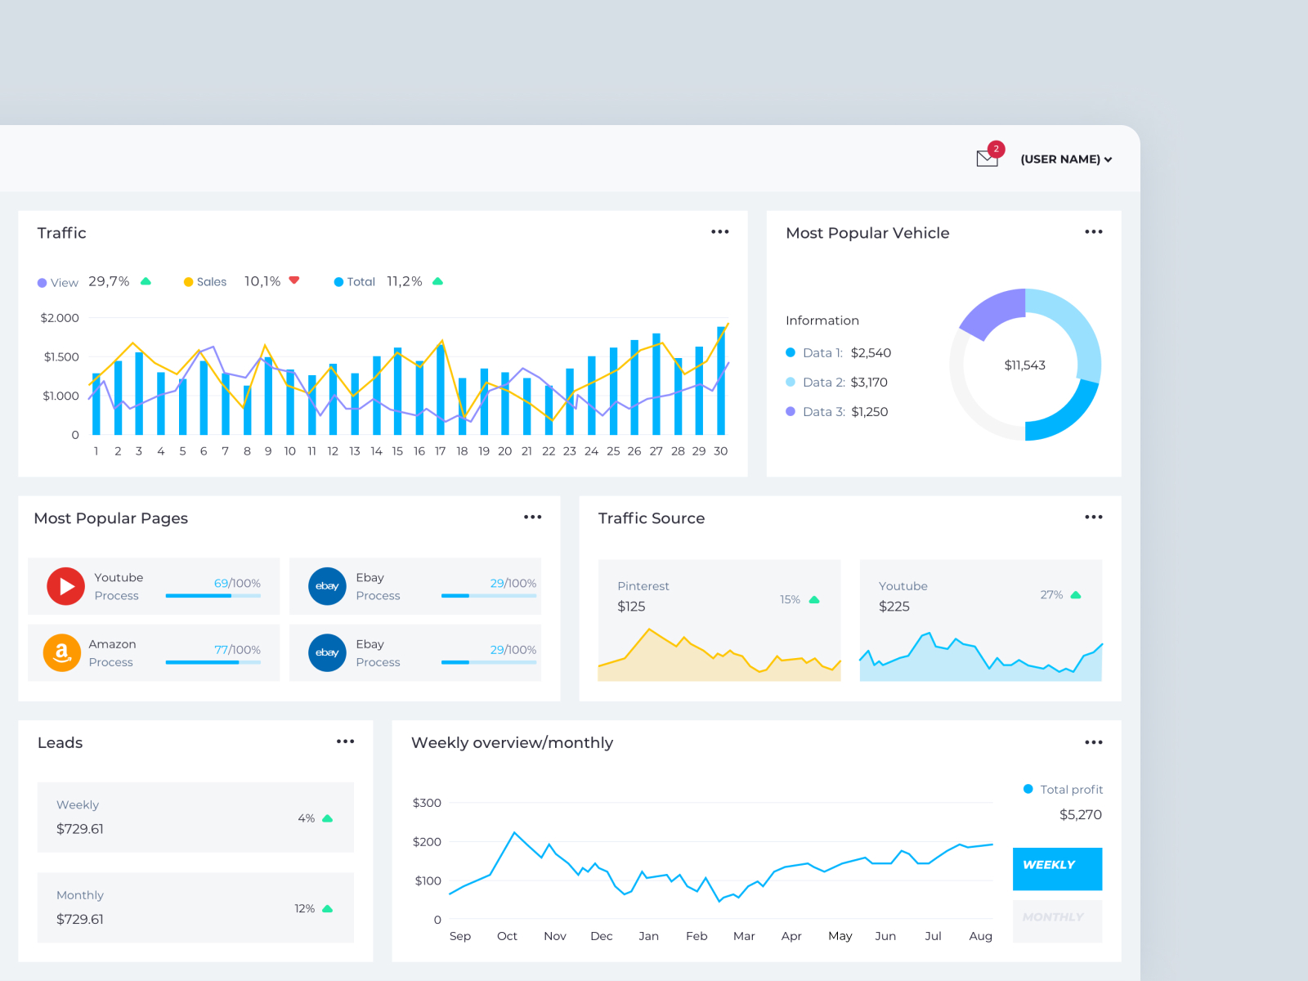The height and width of the screenshot is (981, 1308).
Task: Click the Data 2: $3,170 entry
Action: point(836,382)
